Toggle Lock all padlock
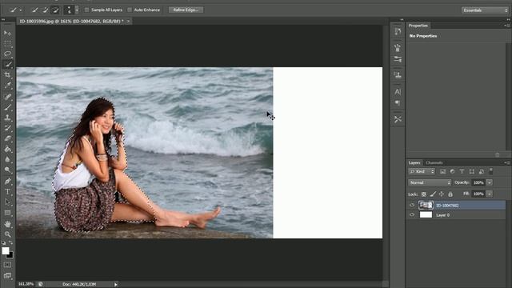Screen dimensions: 512x288 tap(450, 194)
